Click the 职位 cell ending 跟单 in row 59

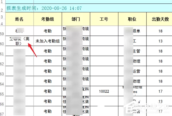coord(132,31)
